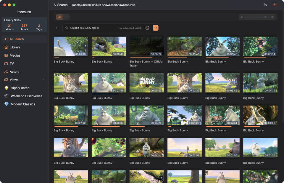
Task: Click the 'Big Buck Bunny — Official Trailer' title
Action: [146, 63]
